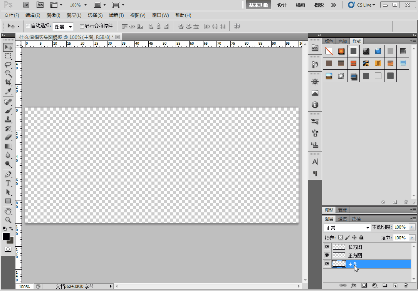This screenshot has height=291, width=418.
Task: Select the Clone Stamp tool
Action: click(x=8, y=119)
